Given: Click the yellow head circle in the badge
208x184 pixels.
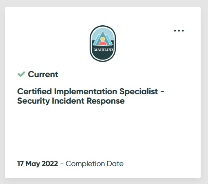Looking at the screenshot, I should pyautogui.click(x=103, y=39).
